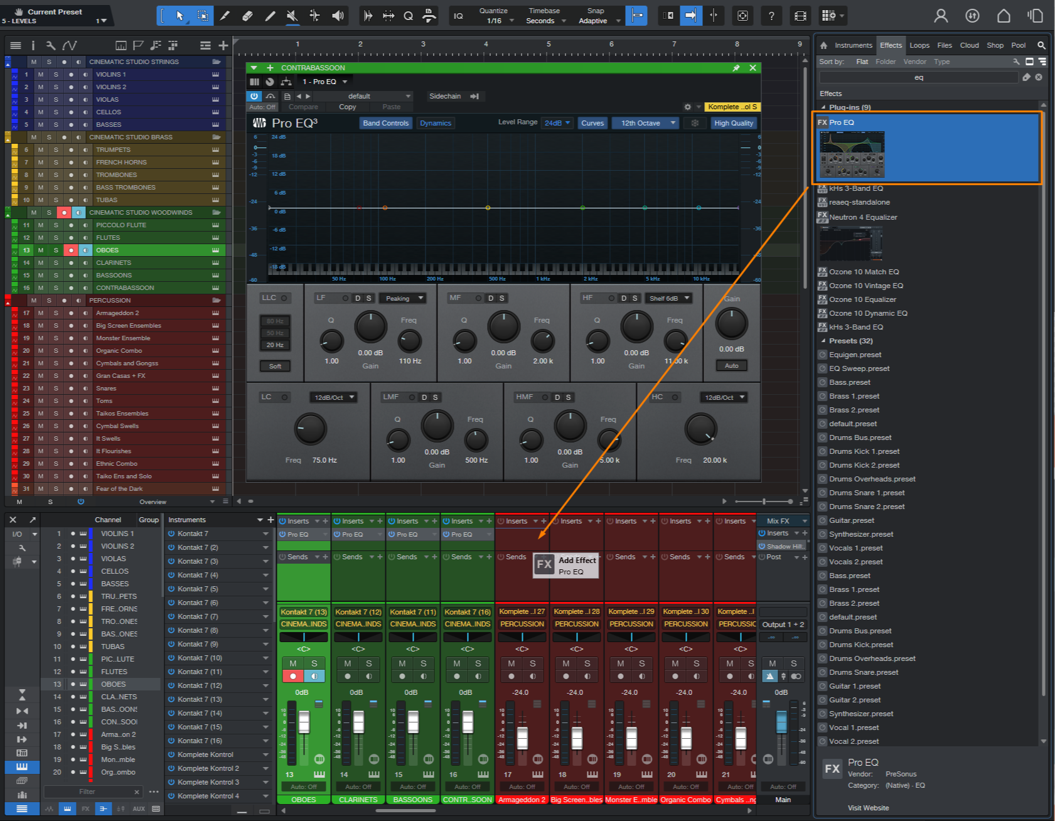Click the Visit Website link

[x=868, y=808]
